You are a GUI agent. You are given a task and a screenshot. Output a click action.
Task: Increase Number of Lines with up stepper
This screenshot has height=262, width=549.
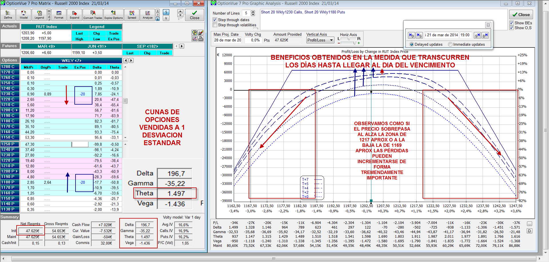point(253,12)
